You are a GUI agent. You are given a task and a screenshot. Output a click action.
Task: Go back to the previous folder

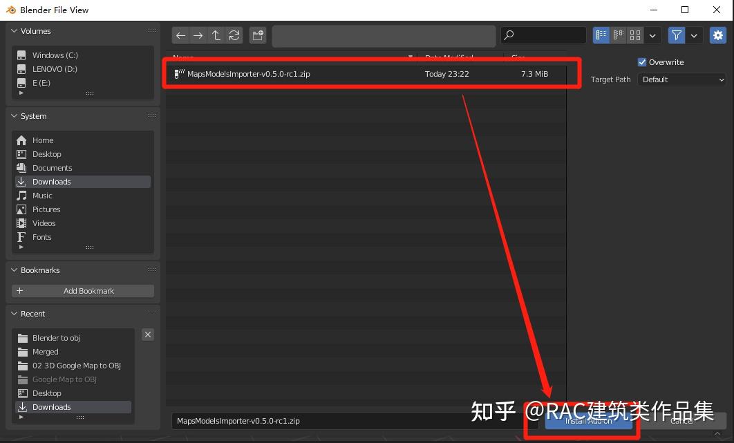180,35
